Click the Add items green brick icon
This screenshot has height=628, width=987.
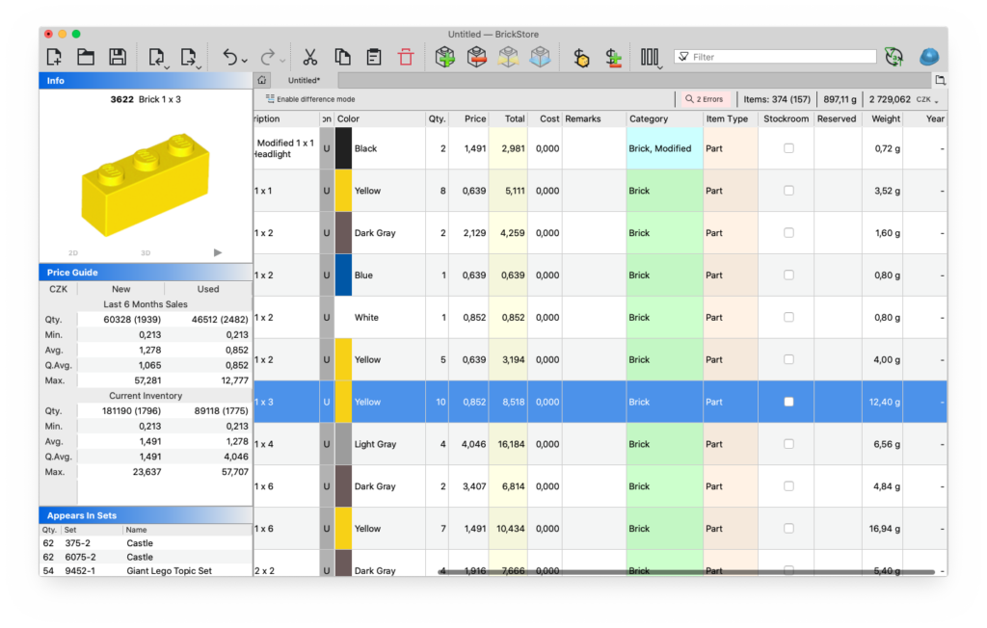coord(444,57)
